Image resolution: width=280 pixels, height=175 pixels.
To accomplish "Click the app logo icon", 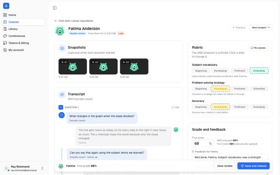I will point(6,6).
